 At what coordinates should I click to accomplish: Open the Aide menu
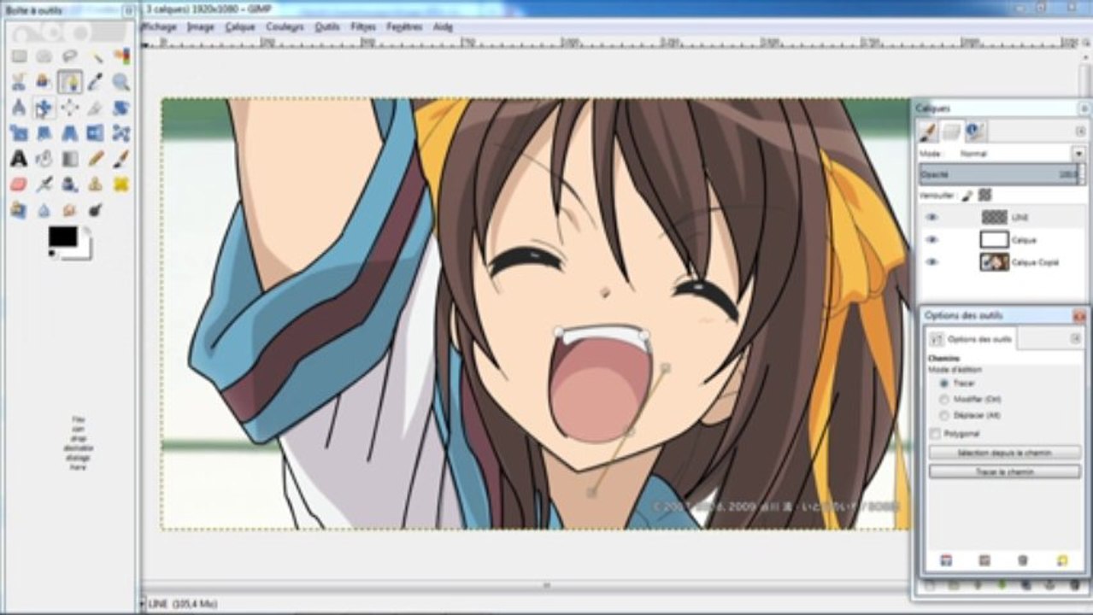coord(443,26)
